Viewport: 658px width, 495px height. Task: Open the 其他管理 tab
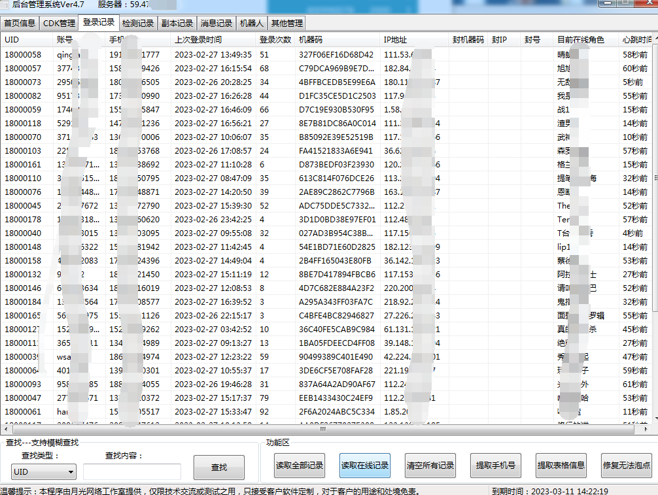tap(286, 24)
